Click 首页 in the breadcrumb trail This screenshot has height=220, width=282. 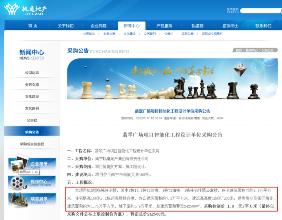click(x=239, y=50)
